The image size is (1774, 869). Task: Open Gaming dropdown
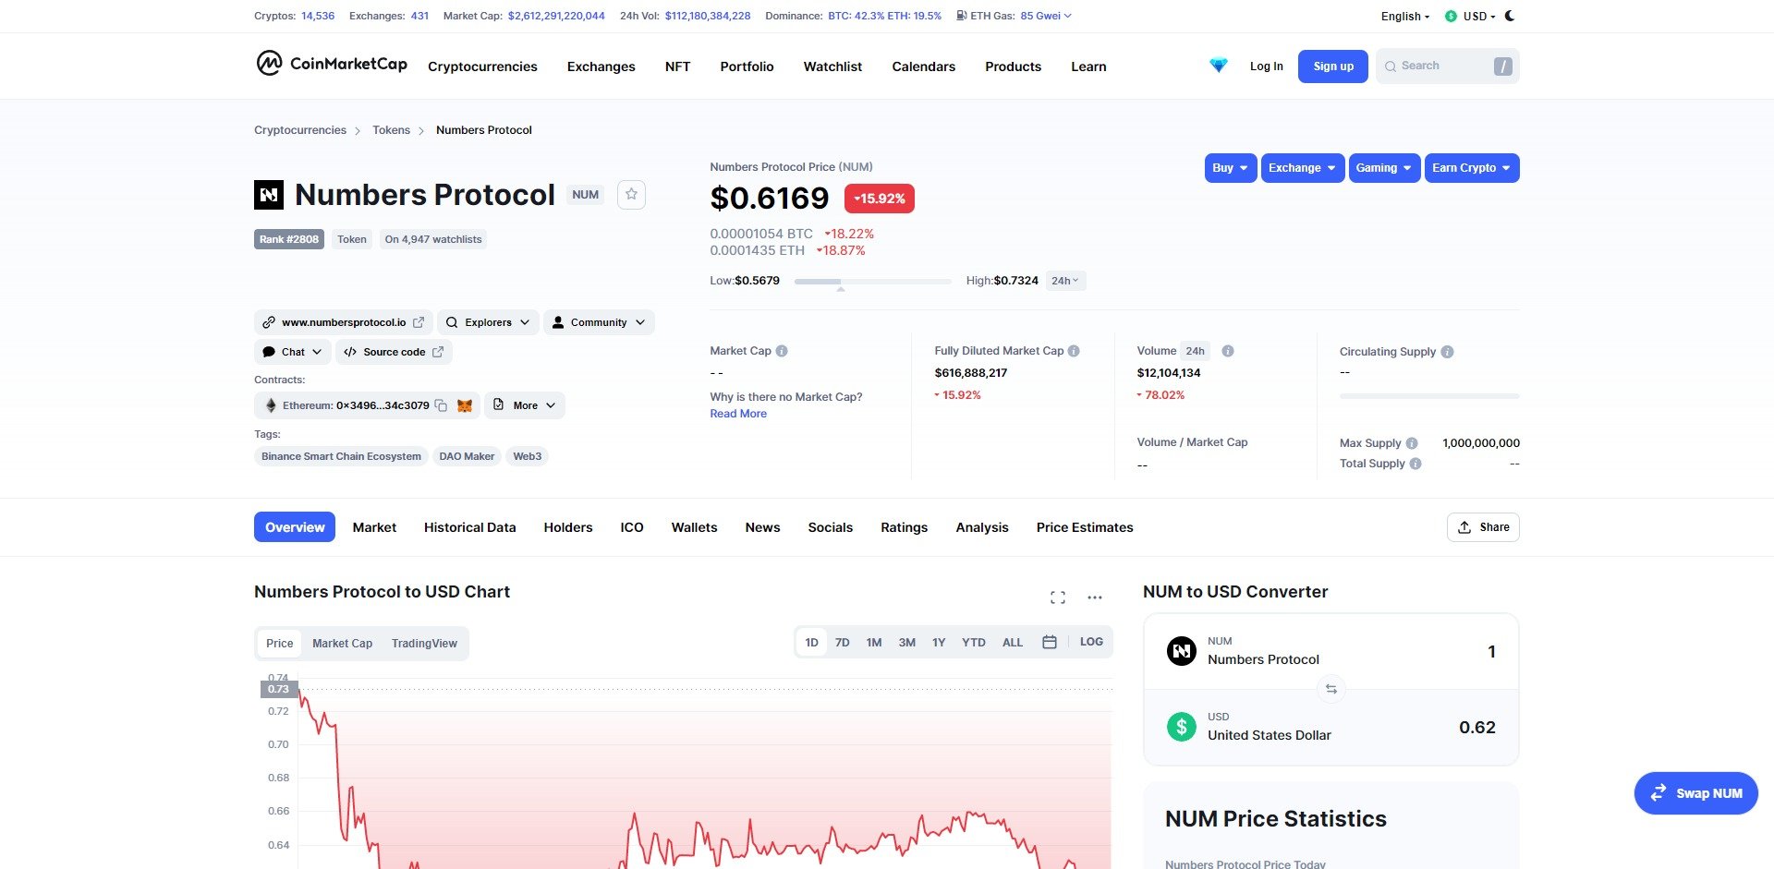click(1384, 168)
